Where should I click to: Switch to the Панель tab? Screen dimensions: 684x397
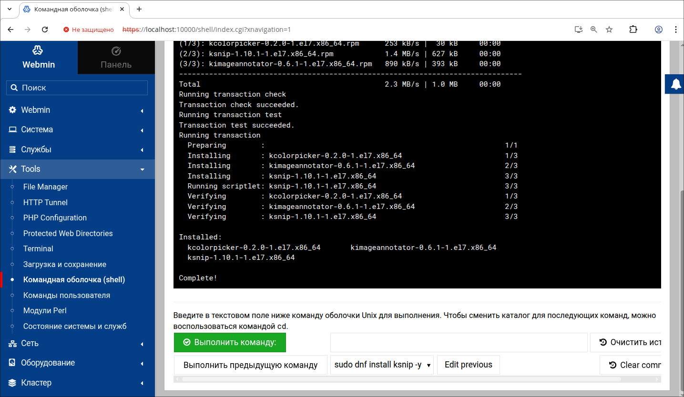[116, 57]
